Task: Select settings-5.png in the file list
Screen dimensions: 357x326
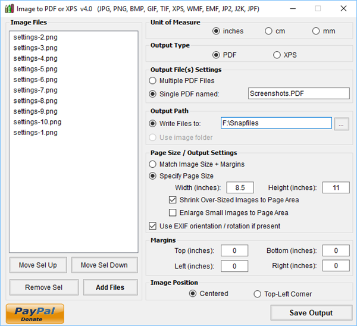Action: [35, 69]
